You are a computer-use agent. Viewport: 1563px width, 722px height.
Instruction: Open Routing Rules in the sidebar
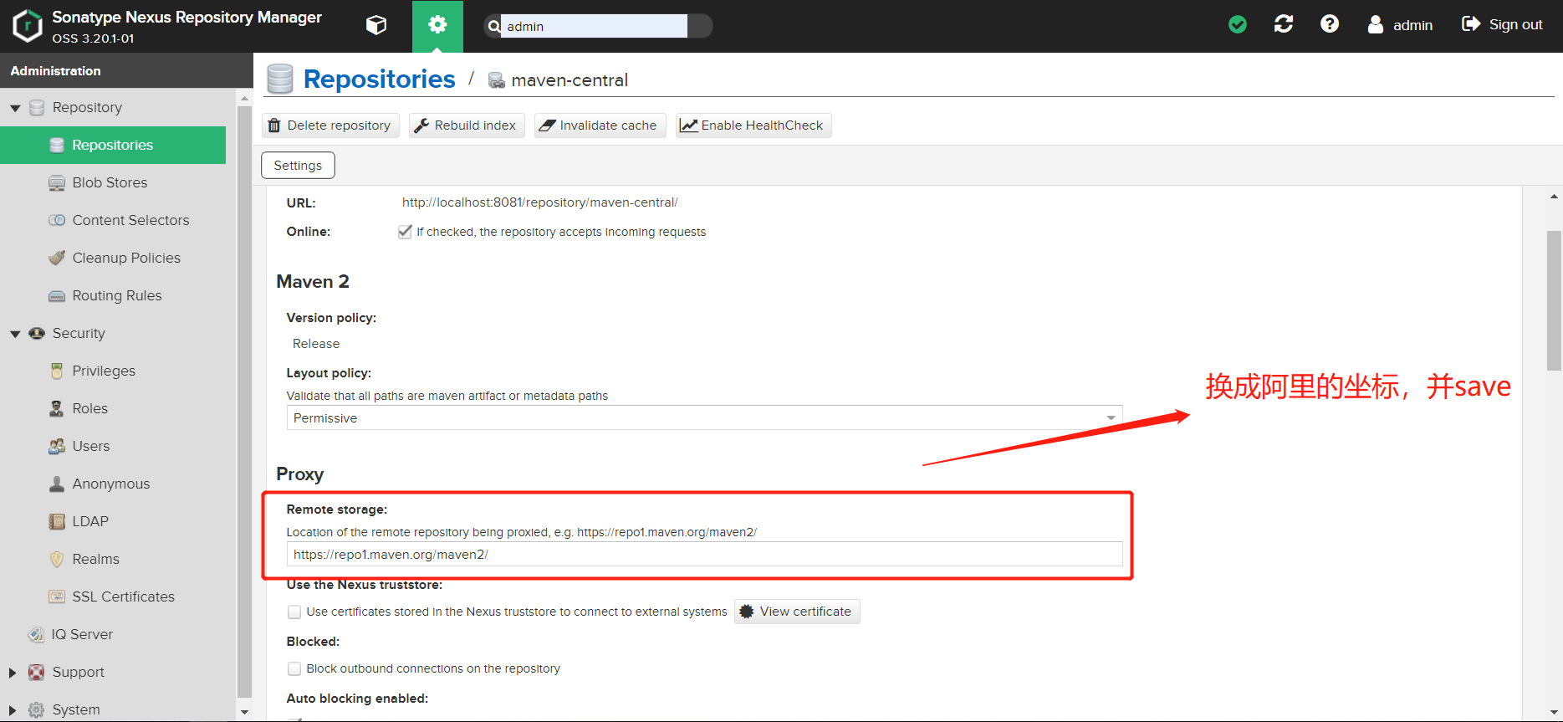(x=117, y=295)
